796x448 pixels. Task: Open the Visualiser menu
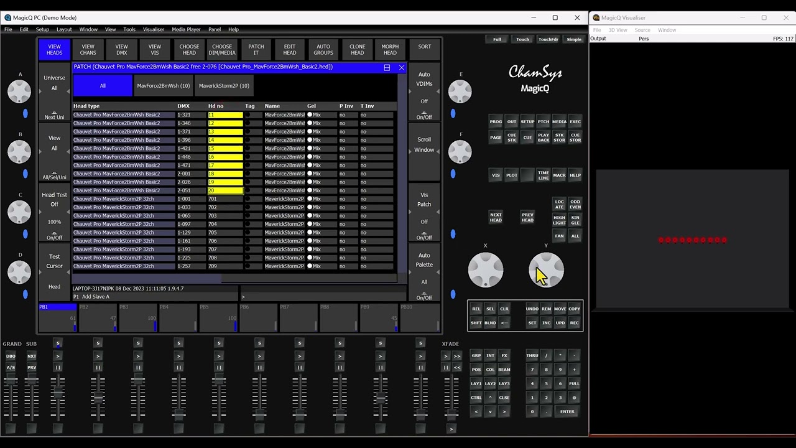(154, 29)
